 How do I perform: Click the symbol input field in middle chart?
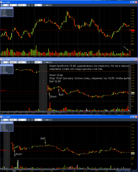tap(5, 62)
